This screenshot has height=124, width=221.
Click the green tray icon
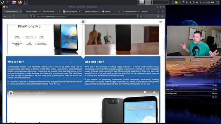176,2
